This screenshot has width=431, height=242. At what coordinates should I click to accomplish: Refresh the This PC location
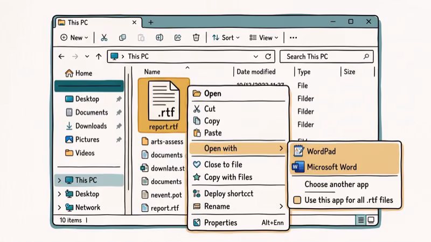point(268,56)
